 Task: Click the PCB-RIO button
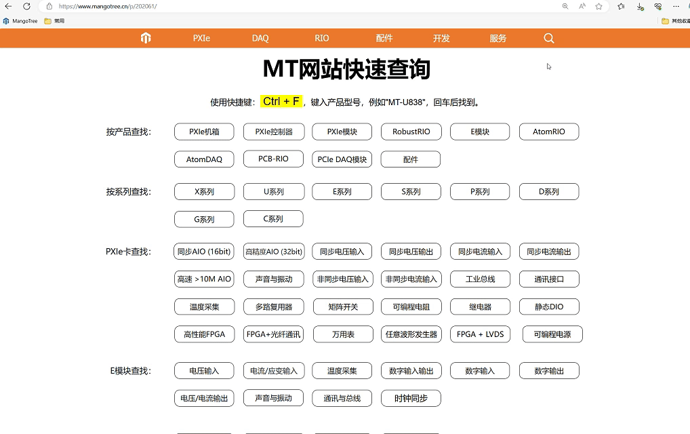click(x=273, y=159)
